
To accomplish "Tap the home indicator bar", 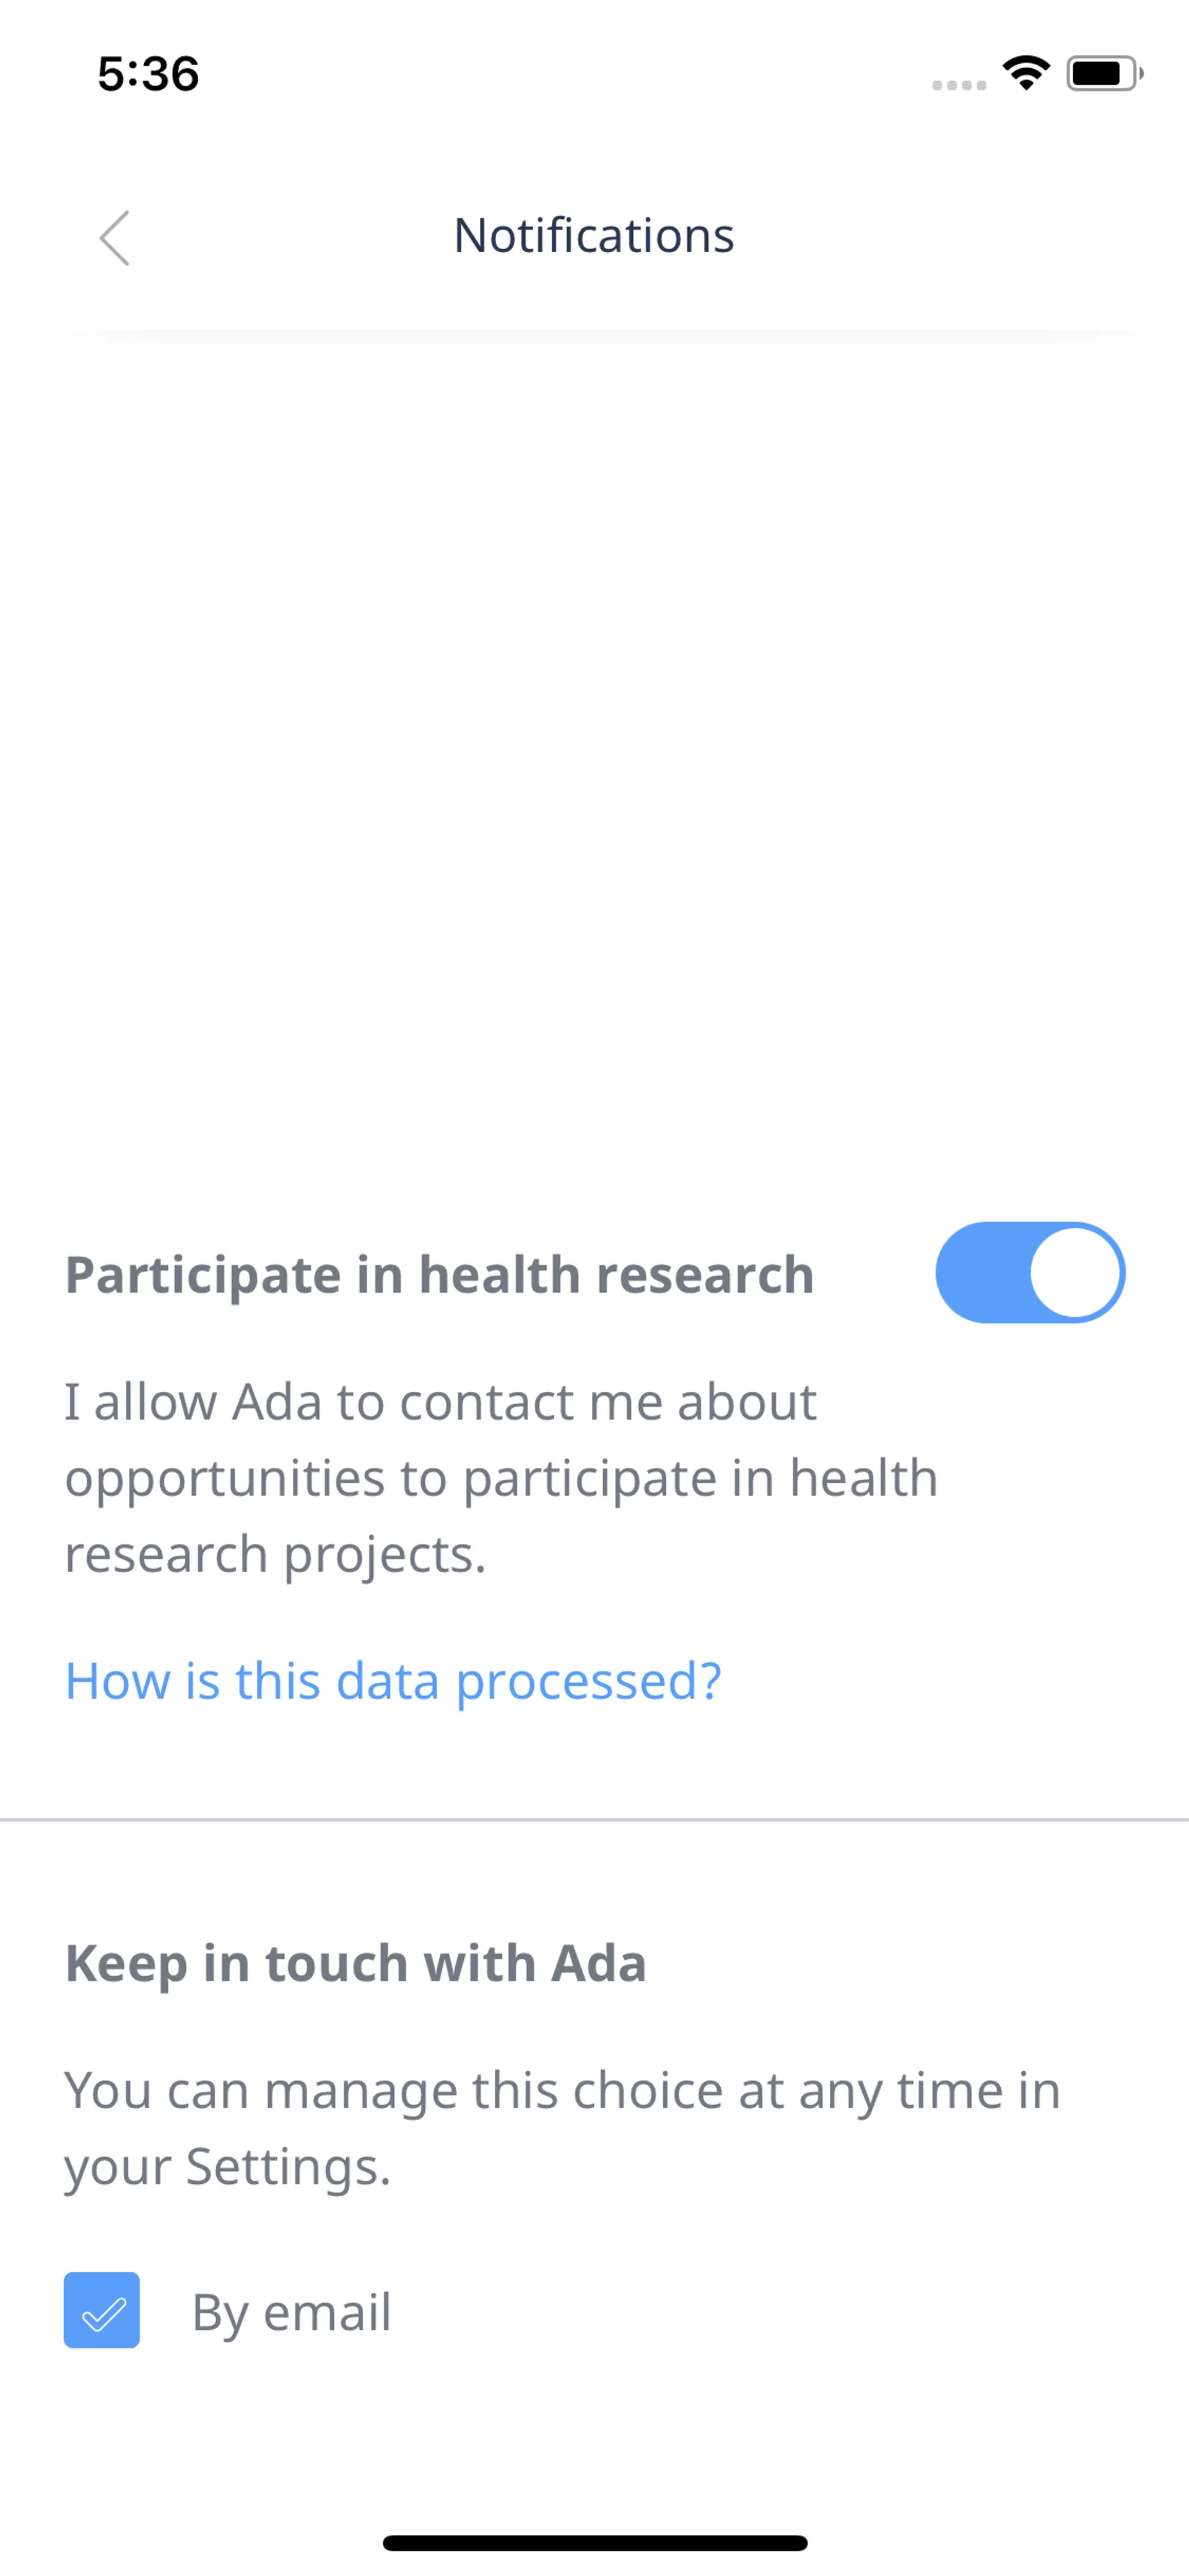I will 593,2543.
